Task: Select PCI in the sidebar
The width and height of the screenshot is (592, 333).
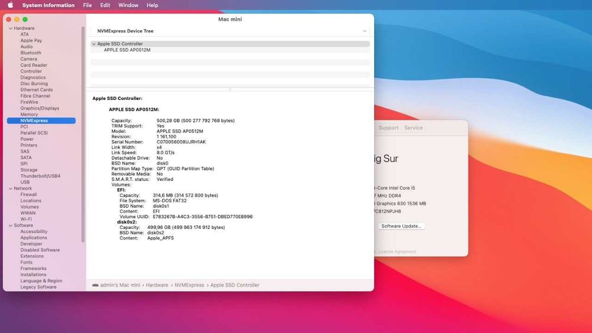Action: [x=24, y=127]
